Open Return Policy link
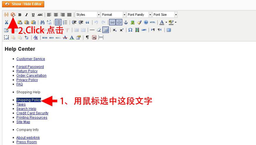The image size is (256, 145). (27, 71)
